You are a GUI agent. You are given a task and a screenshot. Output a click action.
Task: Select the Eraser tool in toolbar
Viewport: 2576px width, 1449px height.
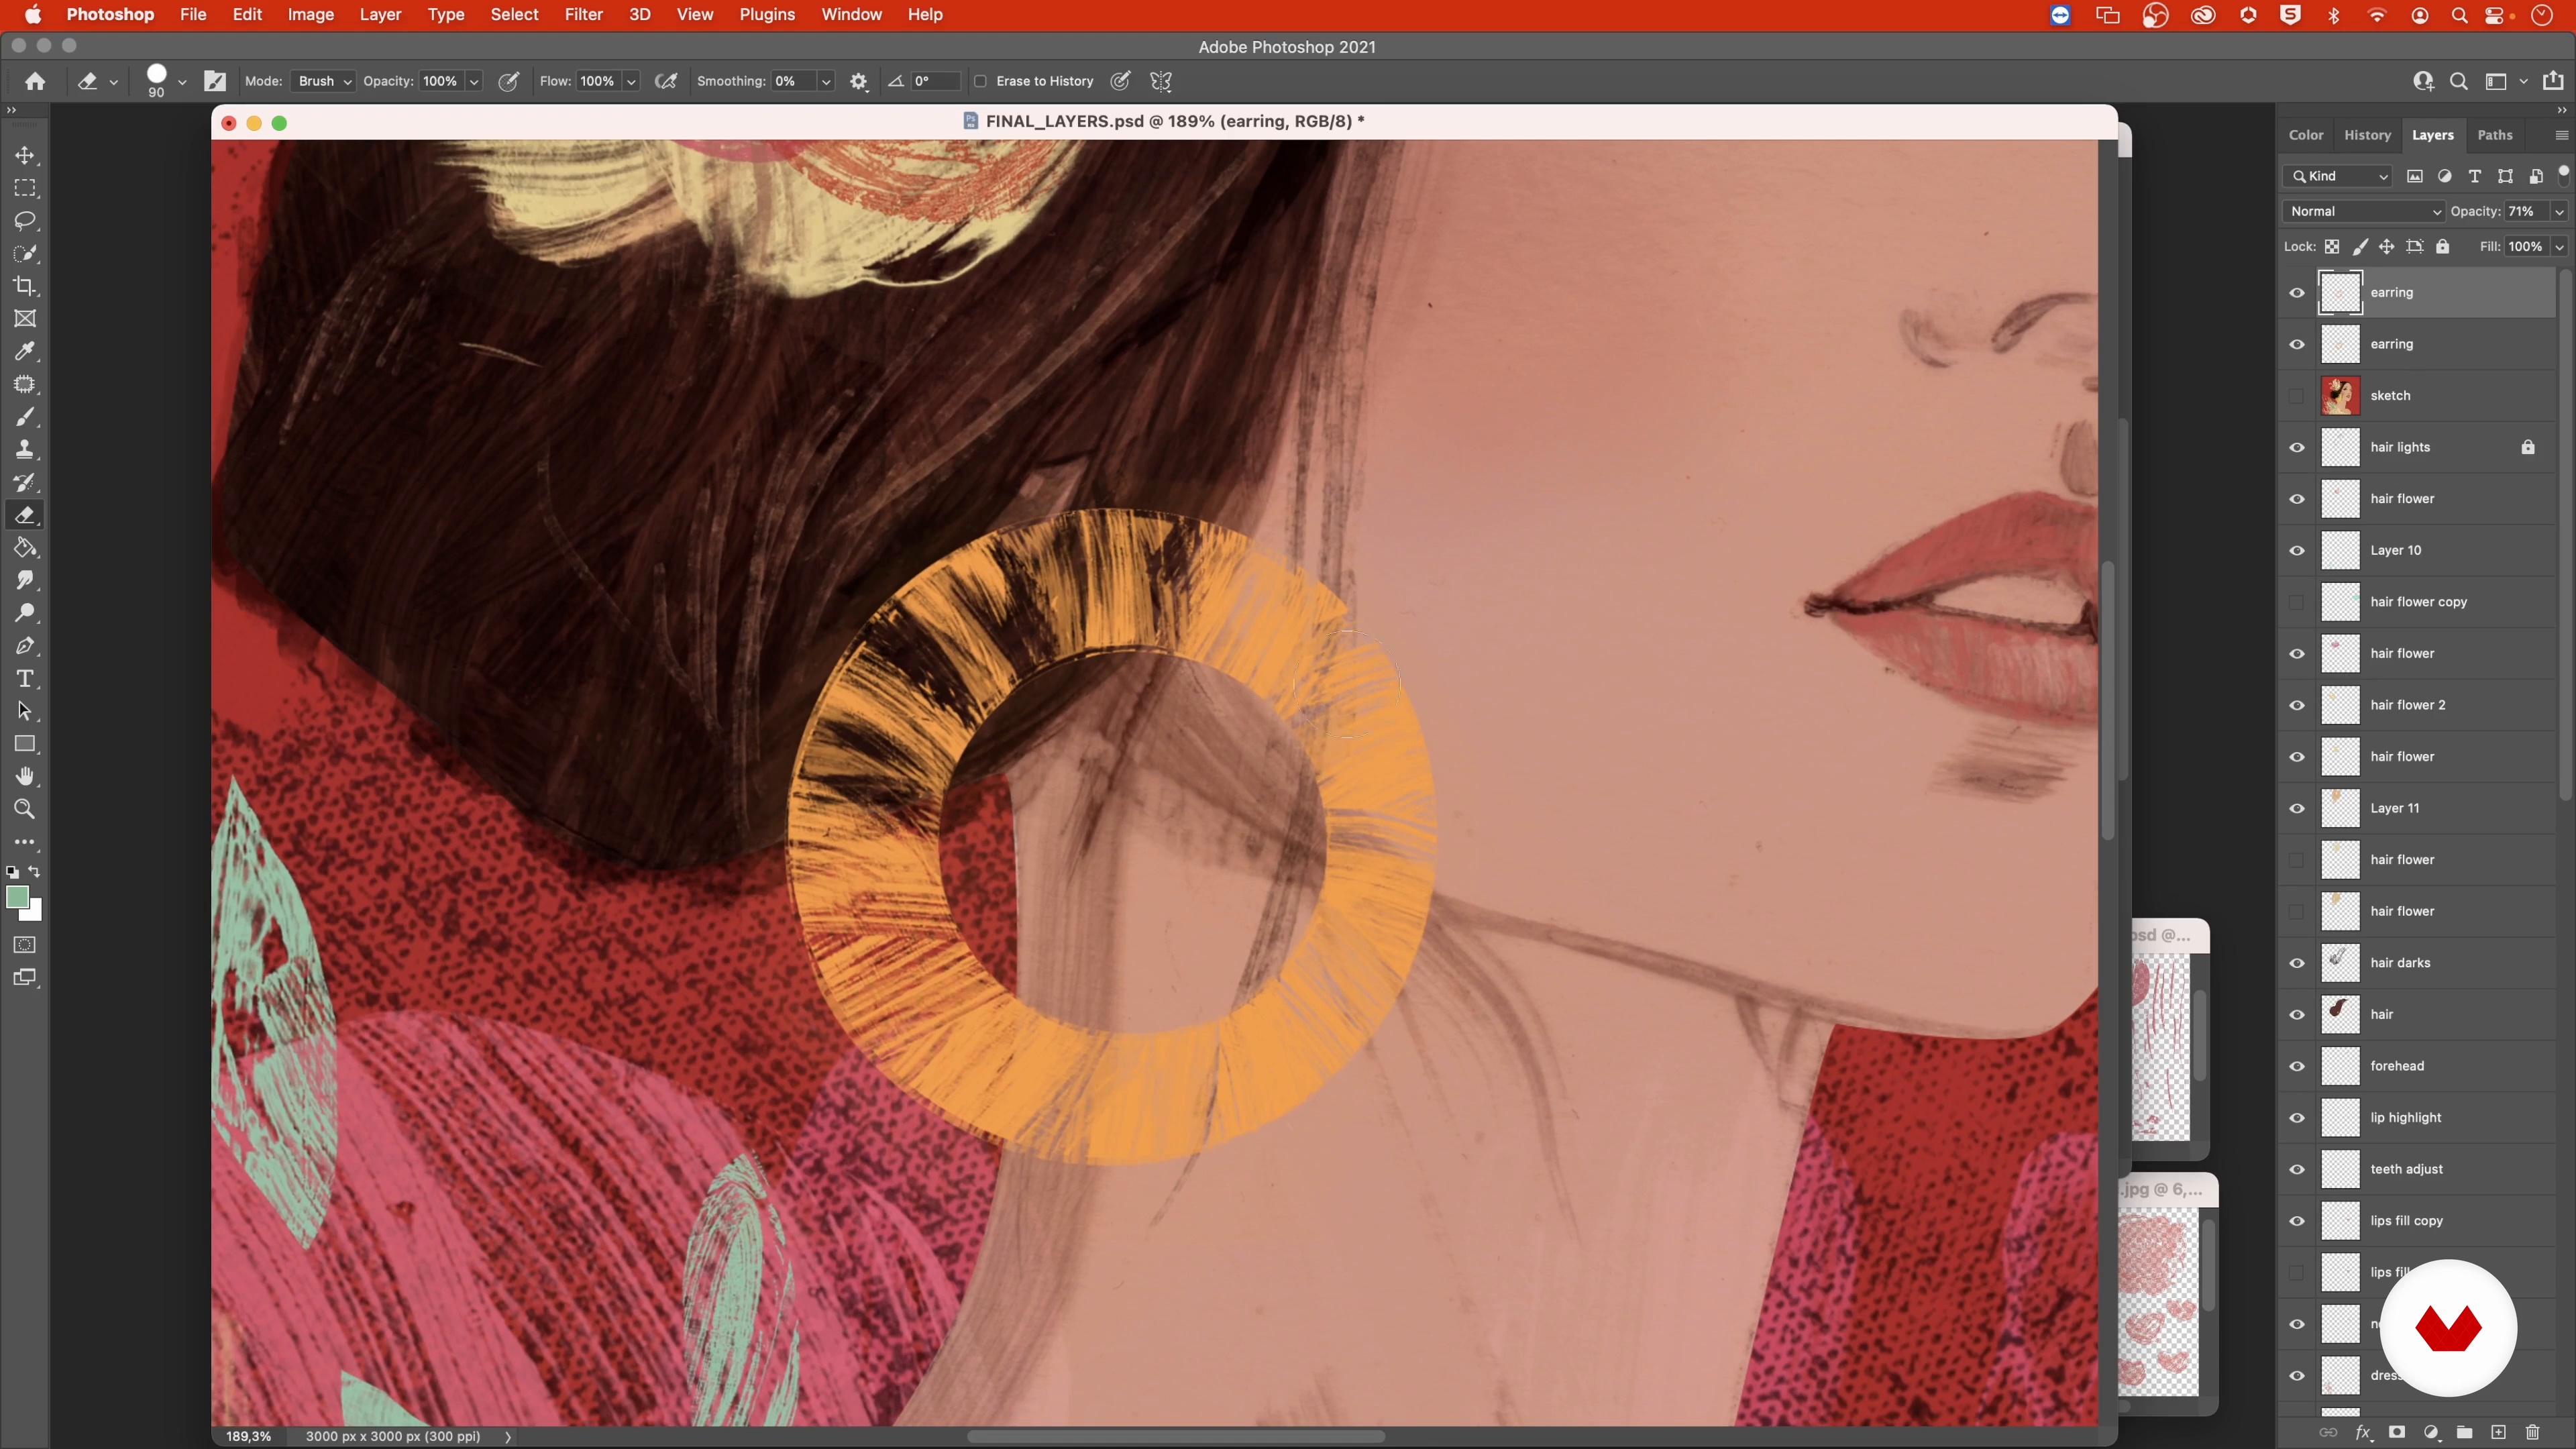point(25,515)
